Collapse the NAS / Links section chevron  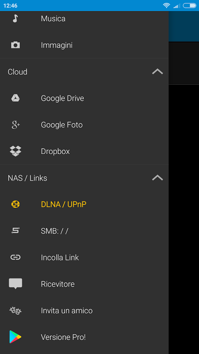[157, 178]
